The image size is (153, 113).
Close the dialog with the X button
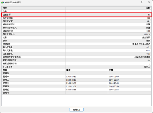click(x=149, y=2)
